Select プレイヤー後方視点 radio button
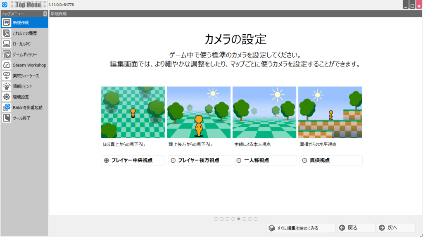The image size is (423, 237). pyautogui.click(x=173, y=160)
